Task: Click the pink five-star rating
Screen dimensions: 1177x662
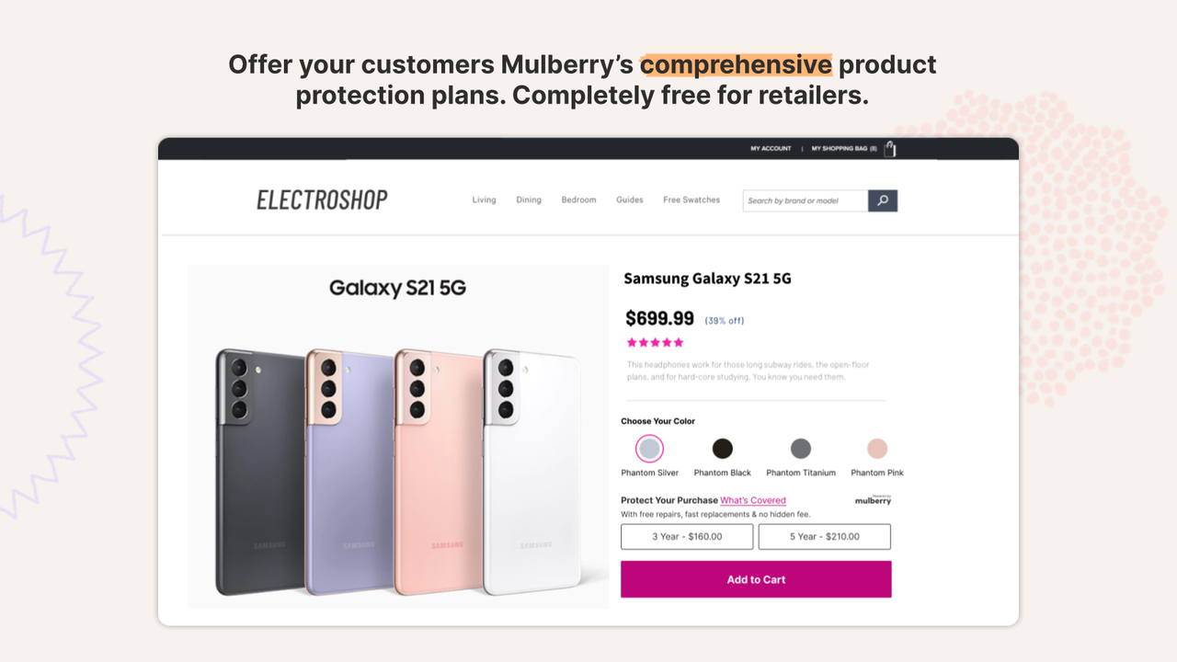Action: click(655, 341)
